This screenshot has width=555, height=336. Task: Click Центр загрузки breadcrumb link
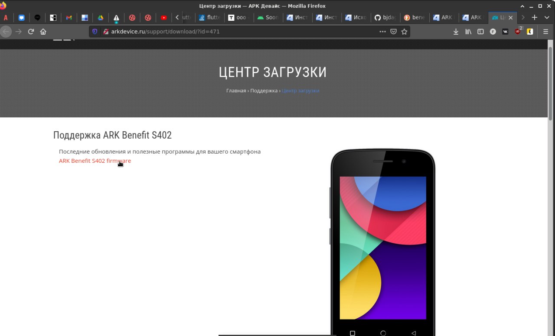pyautogui.click(x=300, y=90)
